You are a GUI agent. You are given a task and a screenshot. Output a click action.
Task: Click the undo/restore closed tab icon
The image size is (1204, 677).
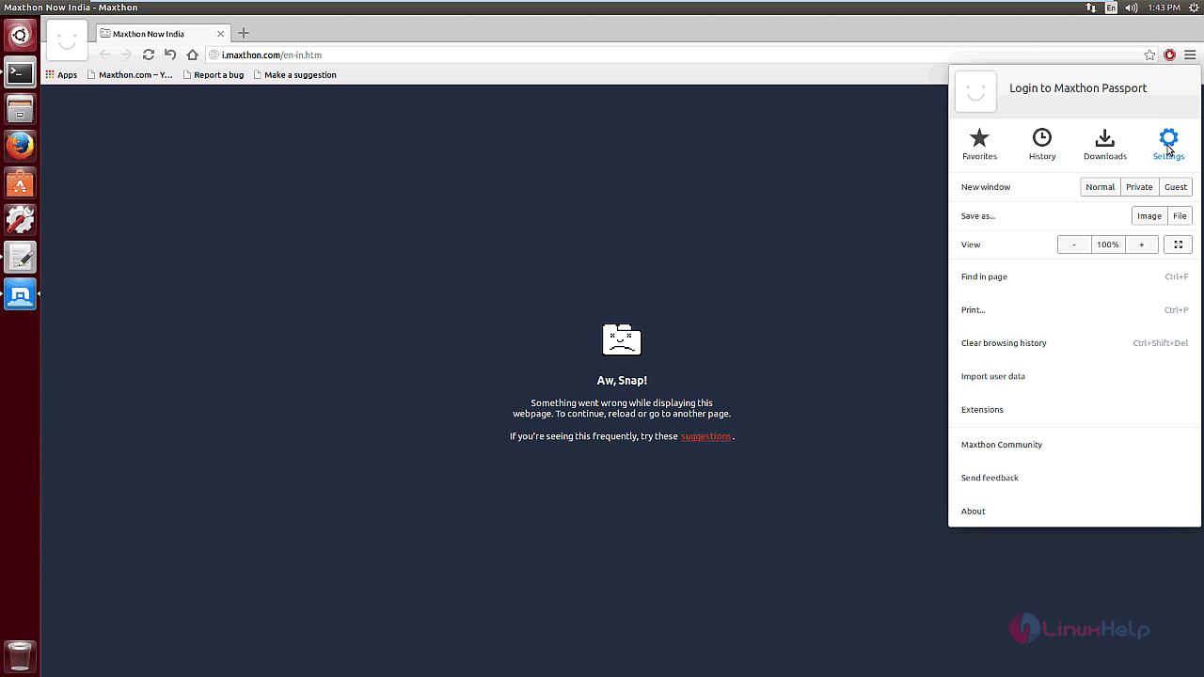click(x=170, y=55)
